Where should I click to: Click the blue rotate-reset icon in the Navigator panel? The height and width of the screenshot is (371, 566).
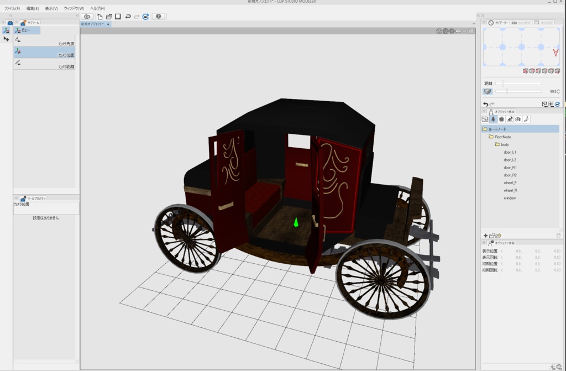click(557, 104)
